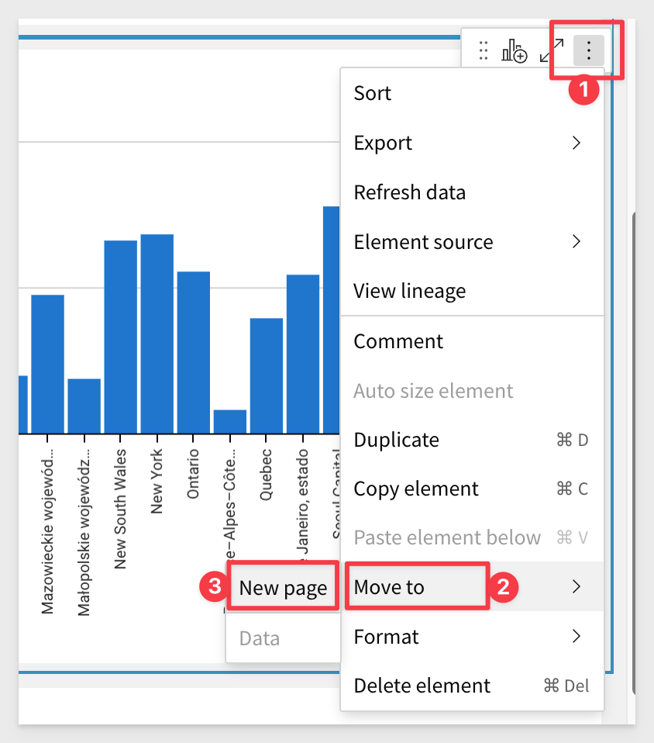Click the New York bar in chart
This screenshot has width=654, height=743.
click(x=157, y=333)
